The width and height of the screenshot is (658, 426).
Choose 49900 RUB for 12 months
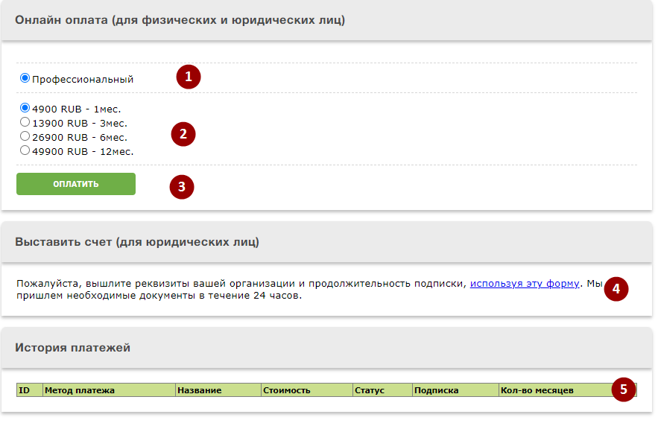[25, 150]
